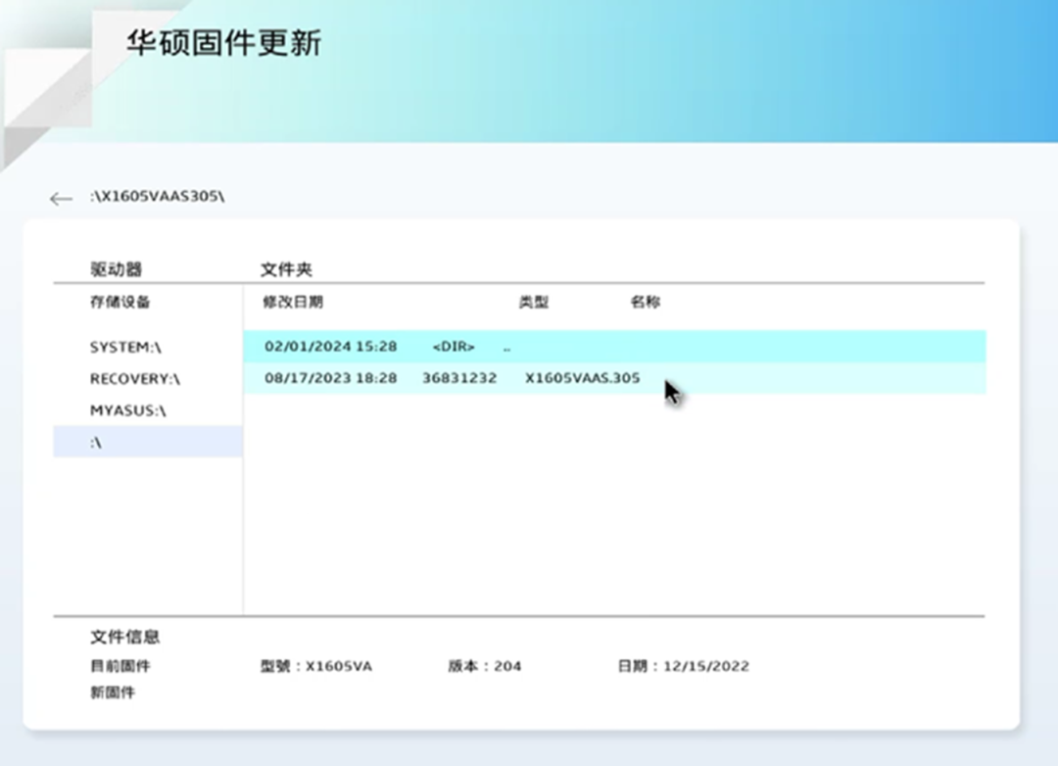Click the 型號：X1605VA model info
Image resolution: width=1058 pixels, height=766 pixels.
[315, 666]
